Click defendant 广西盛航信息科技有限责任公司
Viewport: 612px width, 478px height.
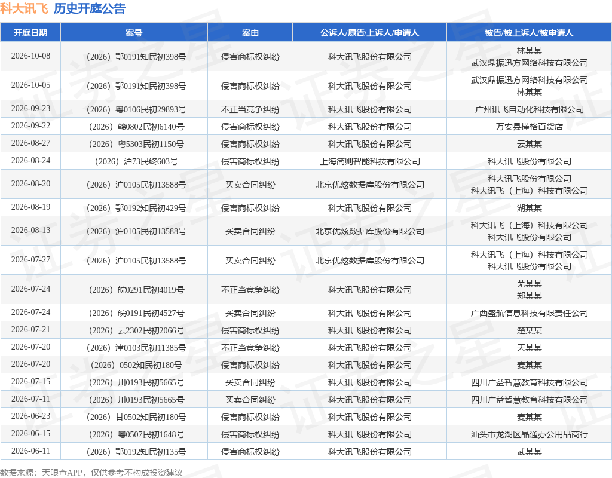(x=530, y=313)
